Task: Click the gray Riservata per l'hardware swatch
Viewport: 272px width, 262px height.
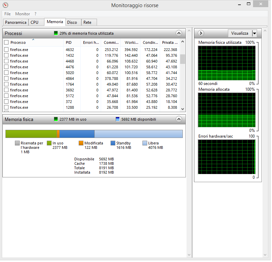Action: 17,144
